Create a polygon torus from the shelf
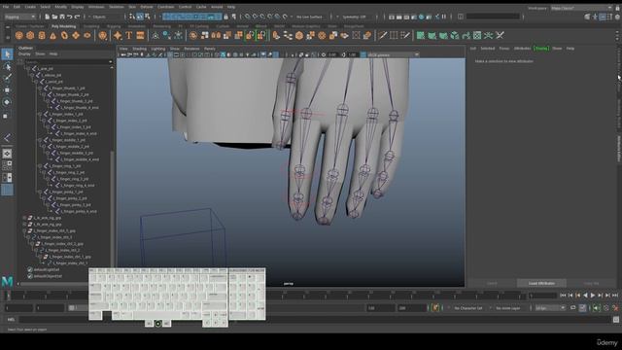Viewport: 622px width, 350px height. (x=64, y=36)
